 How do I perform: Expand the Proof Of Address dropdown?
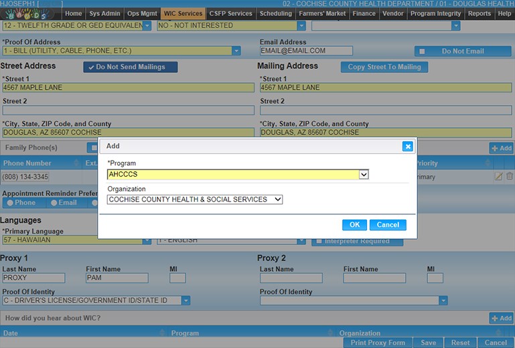[x=236, y=51]
